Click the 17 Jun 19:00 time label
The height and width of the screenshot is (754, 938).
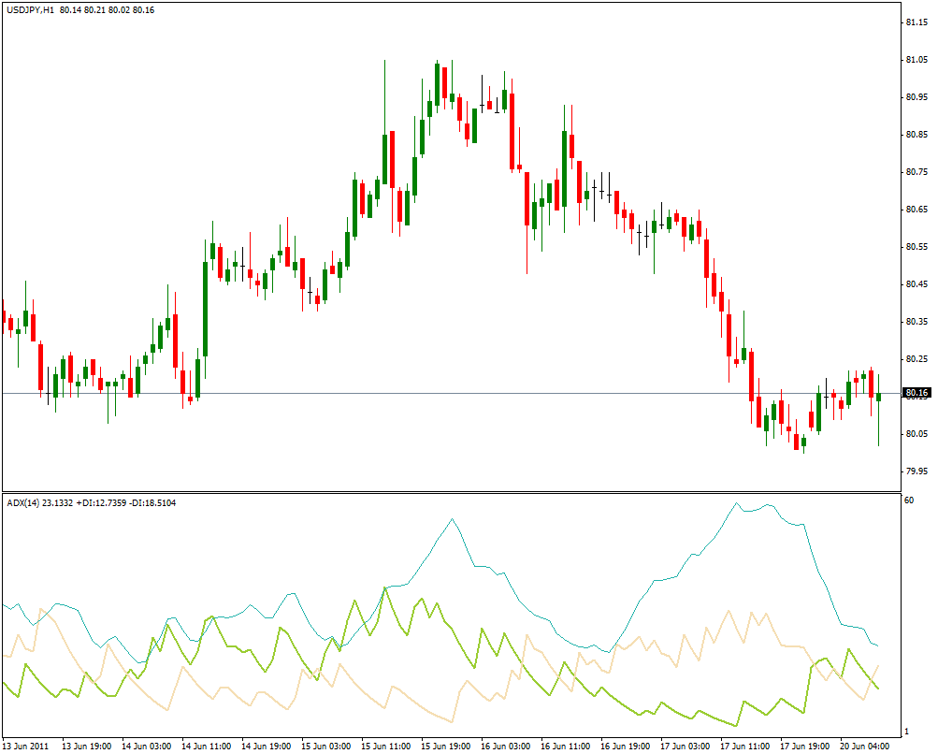pyautogui.click(x=804, y=747)
